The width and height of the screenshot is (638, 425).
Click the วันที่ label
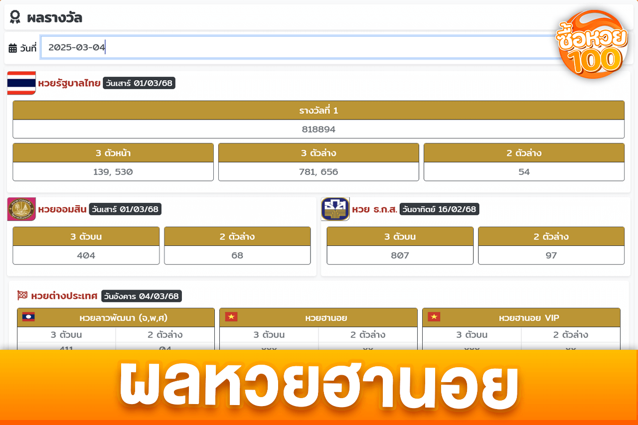coord(28,48)
